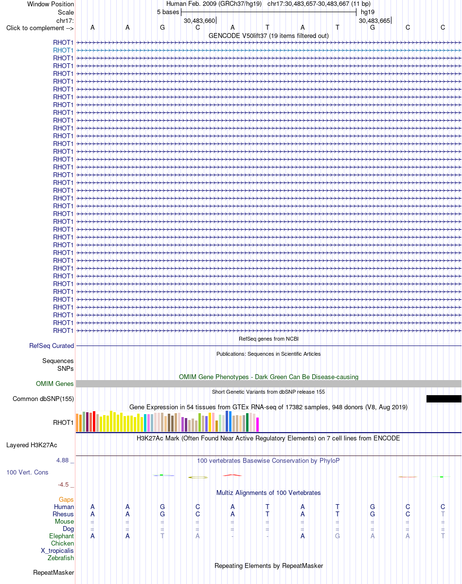
Task: Click the 30,483,660 position marker
Action: tap(199, 20)
